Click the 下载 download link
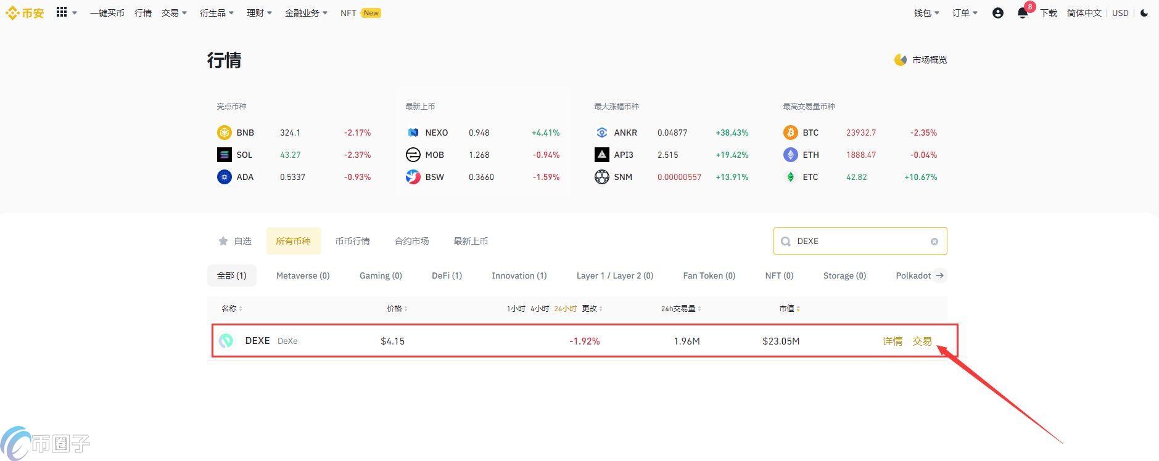The width and height of the screenshot is (1159, 461). pyautogui.click(x=1049, y=13)
